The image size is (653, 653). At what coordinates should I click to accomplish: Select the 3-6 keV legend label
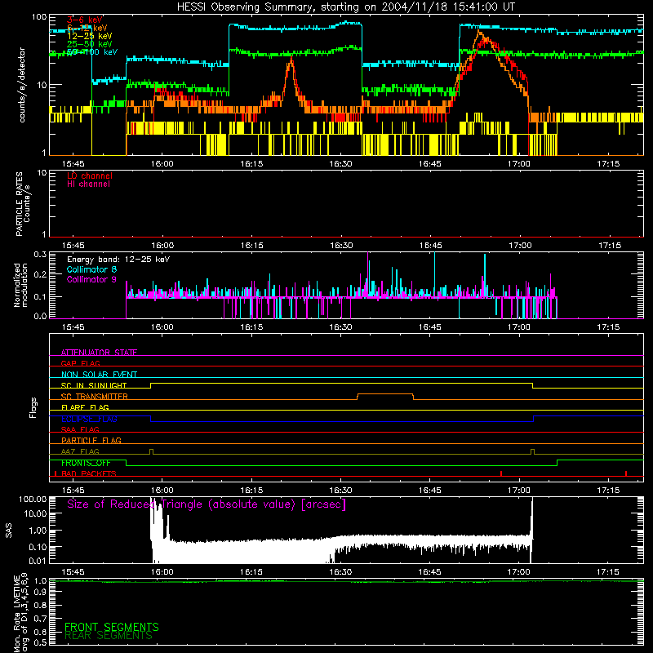tap(85, 20)
